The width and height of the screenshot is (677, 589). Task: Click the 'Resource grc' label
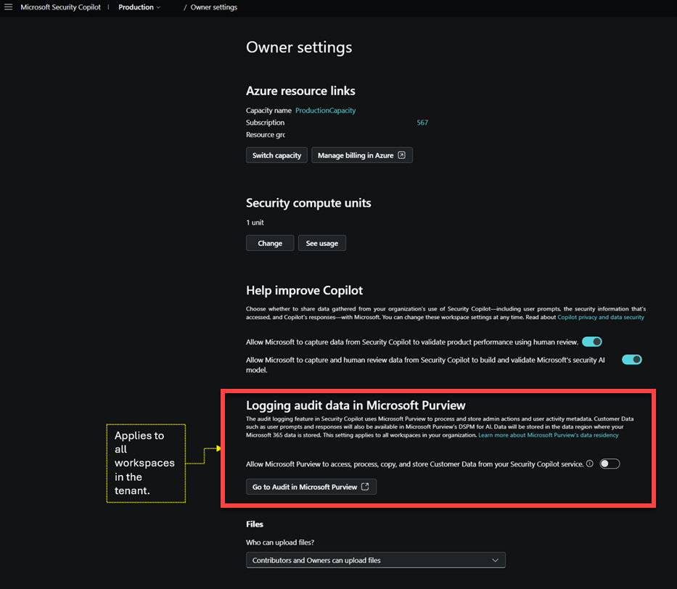tap(266, 135)
